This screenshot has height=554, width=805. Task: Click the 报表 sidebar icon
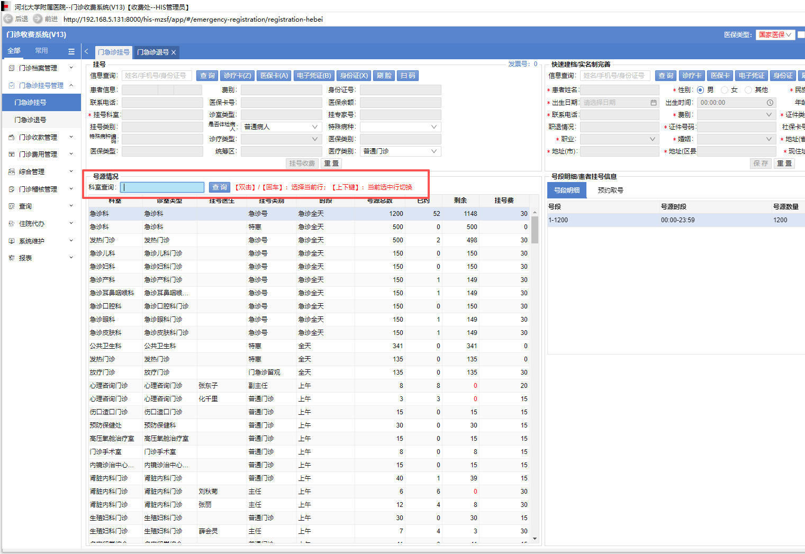12,258
